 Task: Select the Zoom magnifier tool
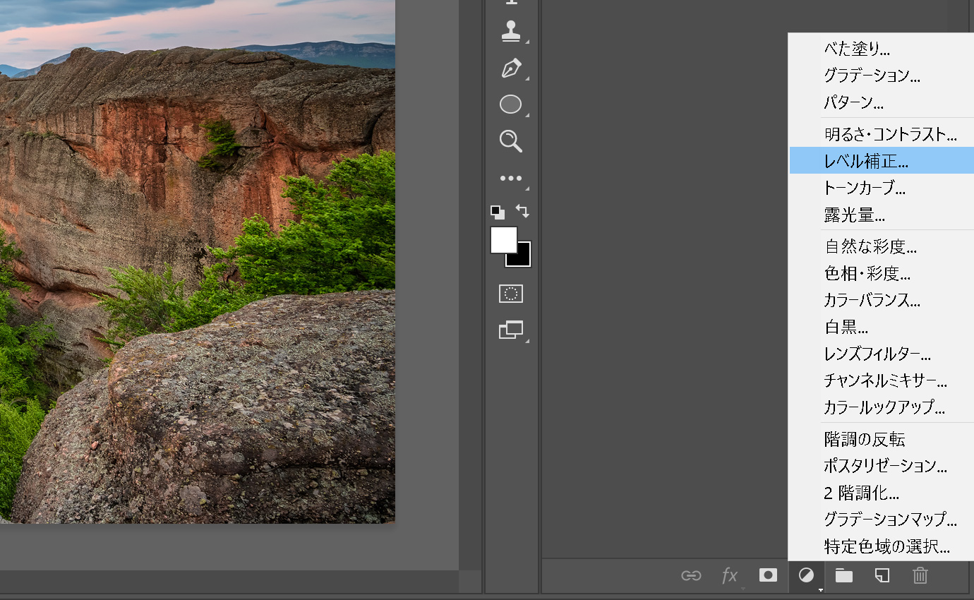(x=510, y=140)
